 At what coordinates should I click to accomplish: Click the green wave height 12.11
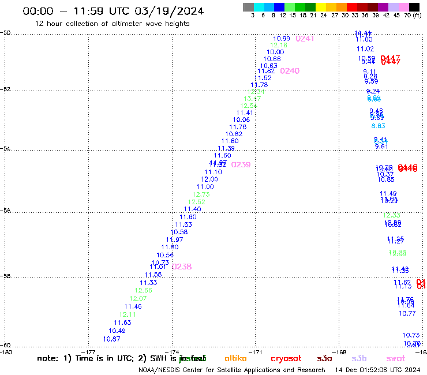tap(128, 314)
